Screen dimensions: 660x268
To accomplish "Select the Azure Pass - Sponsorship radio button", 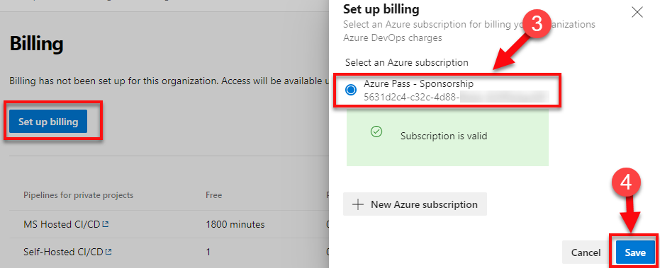I will point(351,90).
